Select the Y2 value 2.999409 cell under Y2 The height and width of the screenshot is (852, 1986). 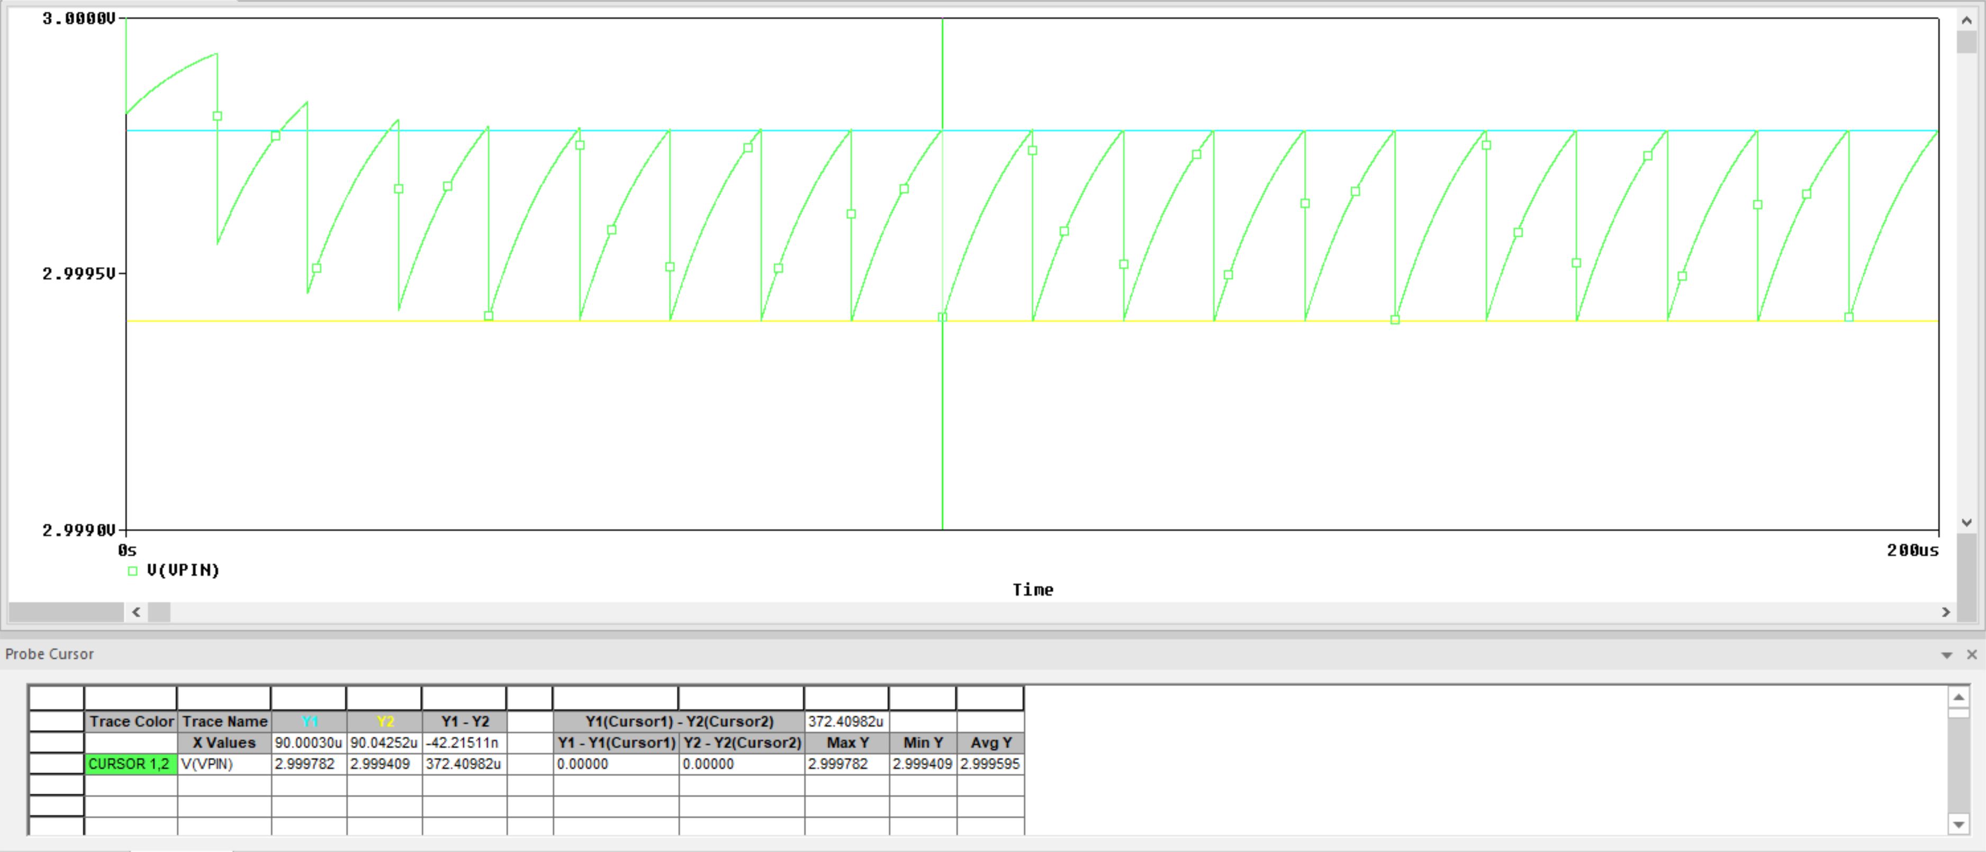pyautogui.click(x=385, y=764)
